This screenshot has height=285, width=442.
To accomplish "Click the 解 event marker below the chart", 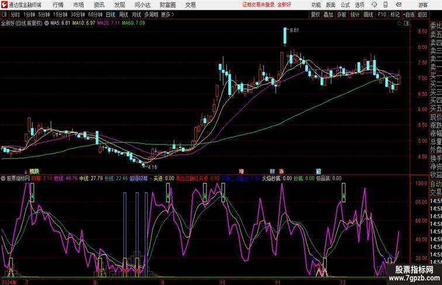I will tap(318, 171).
